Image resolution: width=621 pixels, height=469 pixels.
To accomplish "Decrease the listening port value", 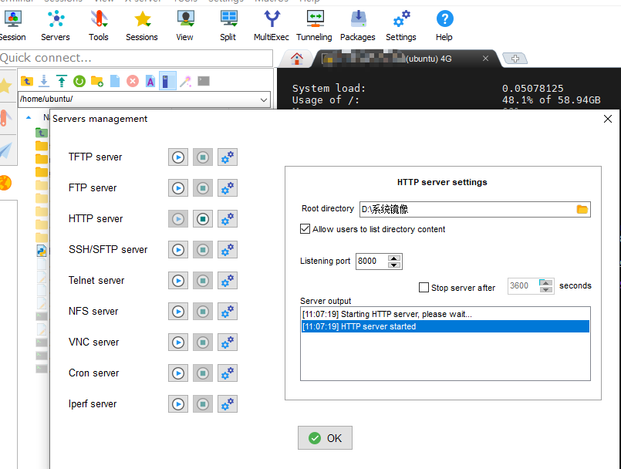I will pos(394,265).
